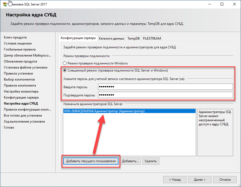Viewport: 241px width, 187px height.
Task: Proceed with the Далее button
Action: tap(199, 180)
